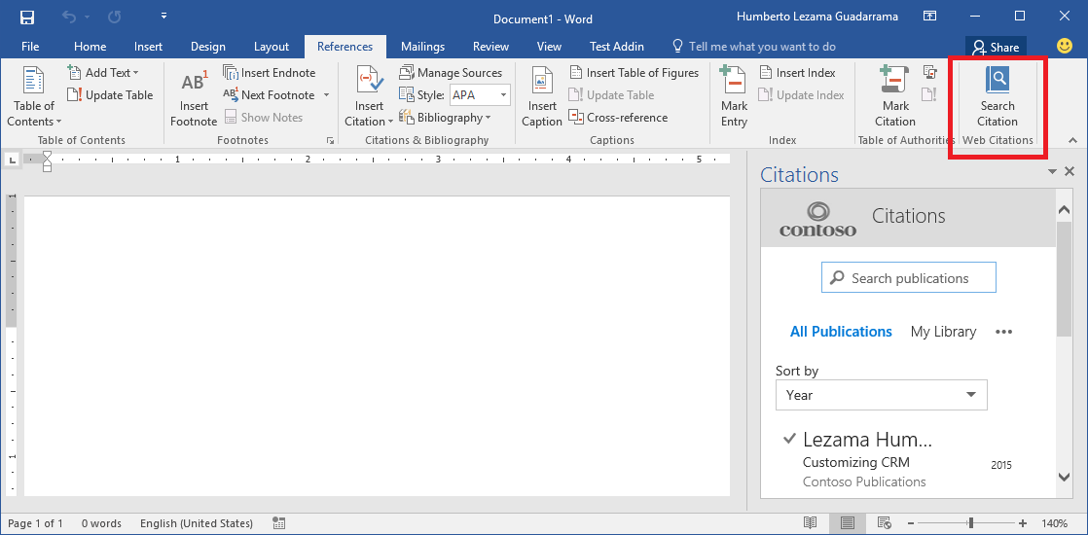1088x535 pixels.
Task: Switch to the Design tab
Action: (x=208, y=47)
